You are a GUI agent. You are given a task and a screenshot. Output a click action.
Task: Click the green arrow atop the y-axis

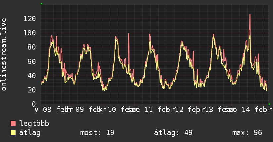(41, 4)
